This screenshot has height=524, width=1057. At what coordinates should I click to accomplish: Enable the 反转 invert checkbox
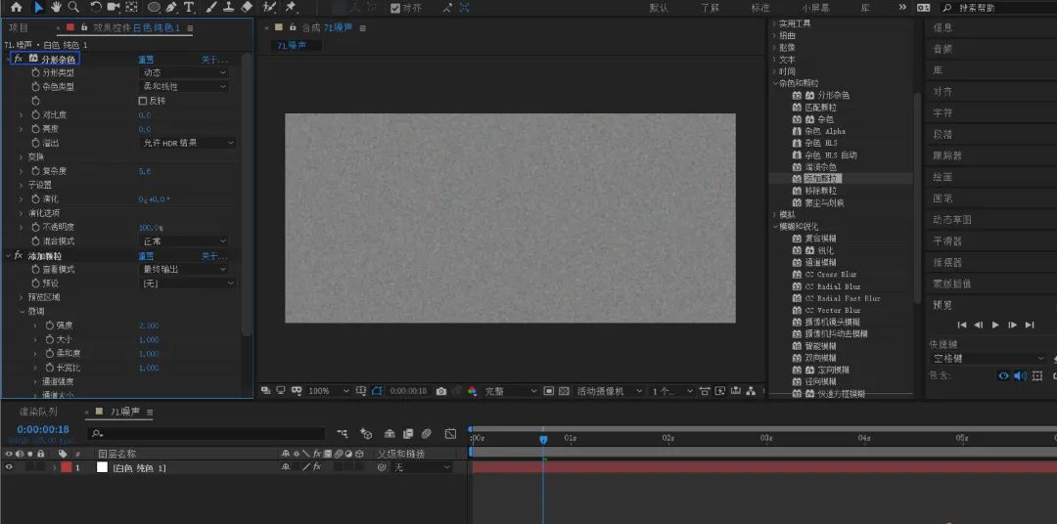pos(142,101)
